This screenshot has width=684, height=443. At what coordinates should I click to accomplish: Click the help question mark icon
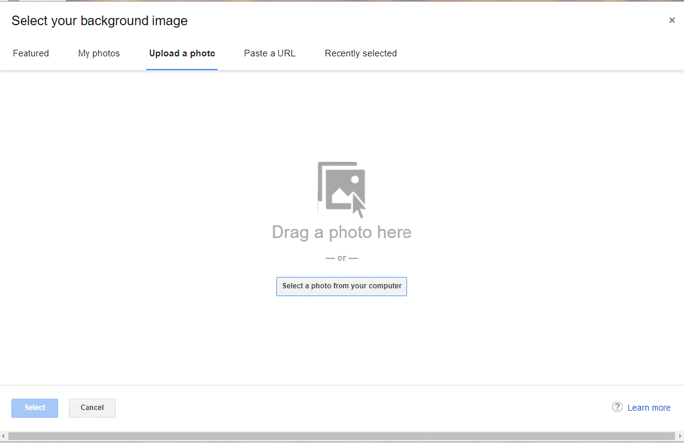click(617, 407)
